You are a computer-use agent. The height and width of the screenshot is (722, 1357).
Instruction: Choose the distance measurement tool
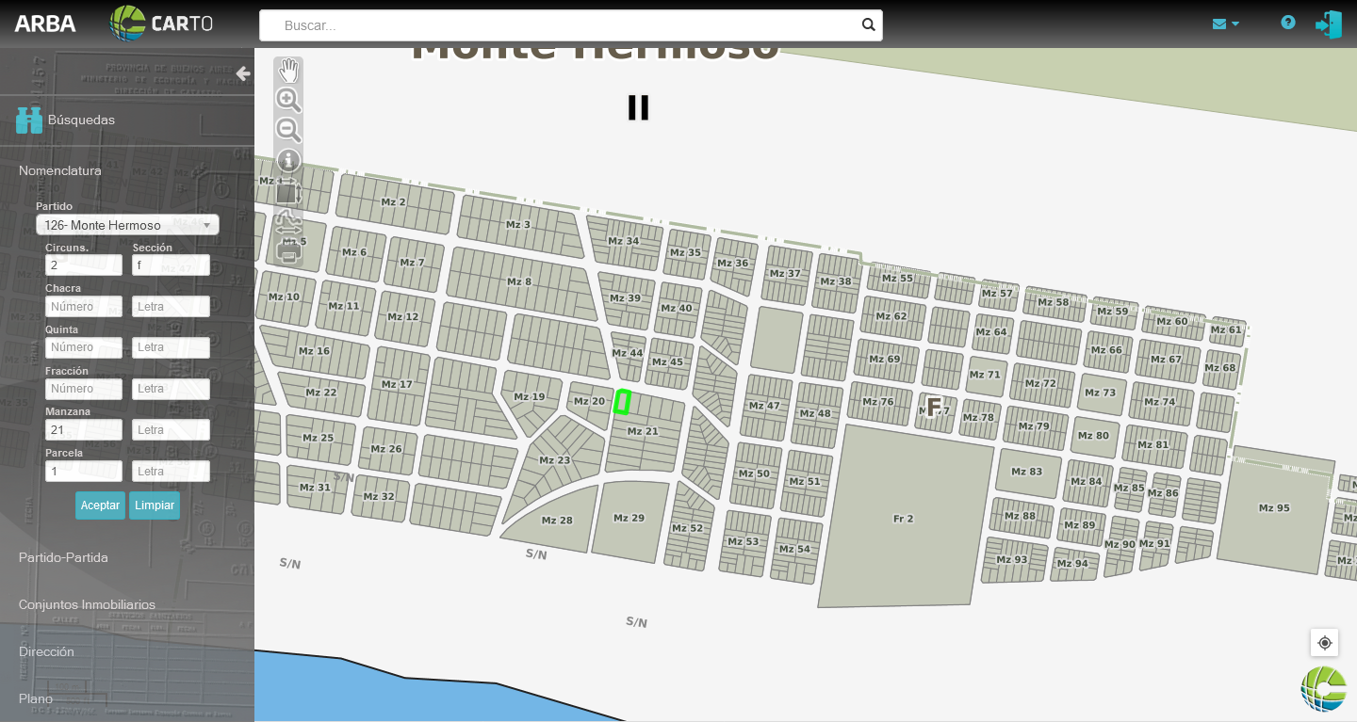pos(288,224)
